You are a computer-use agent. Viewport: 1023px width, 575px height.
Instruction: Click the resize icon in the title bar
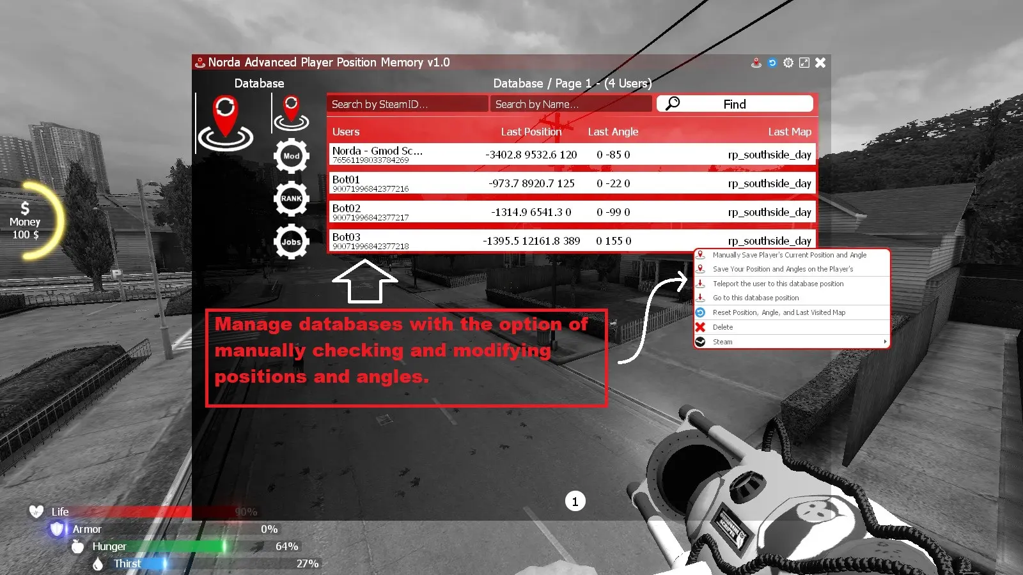click(804, 62)
